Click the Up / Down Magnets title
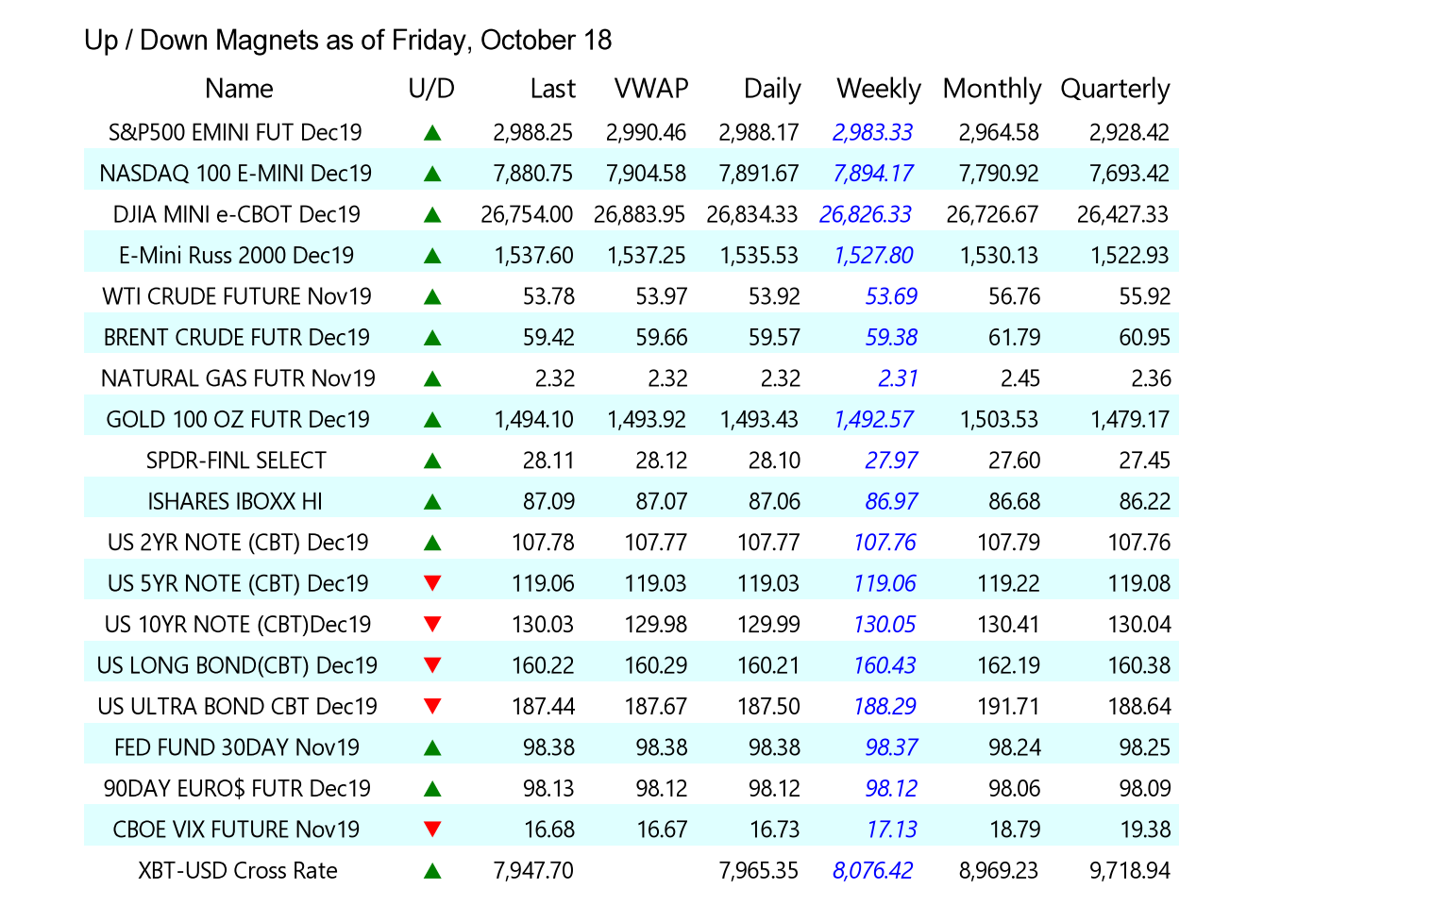The image size is (1449, 906). pyautogui.click(x=347, y=41)
